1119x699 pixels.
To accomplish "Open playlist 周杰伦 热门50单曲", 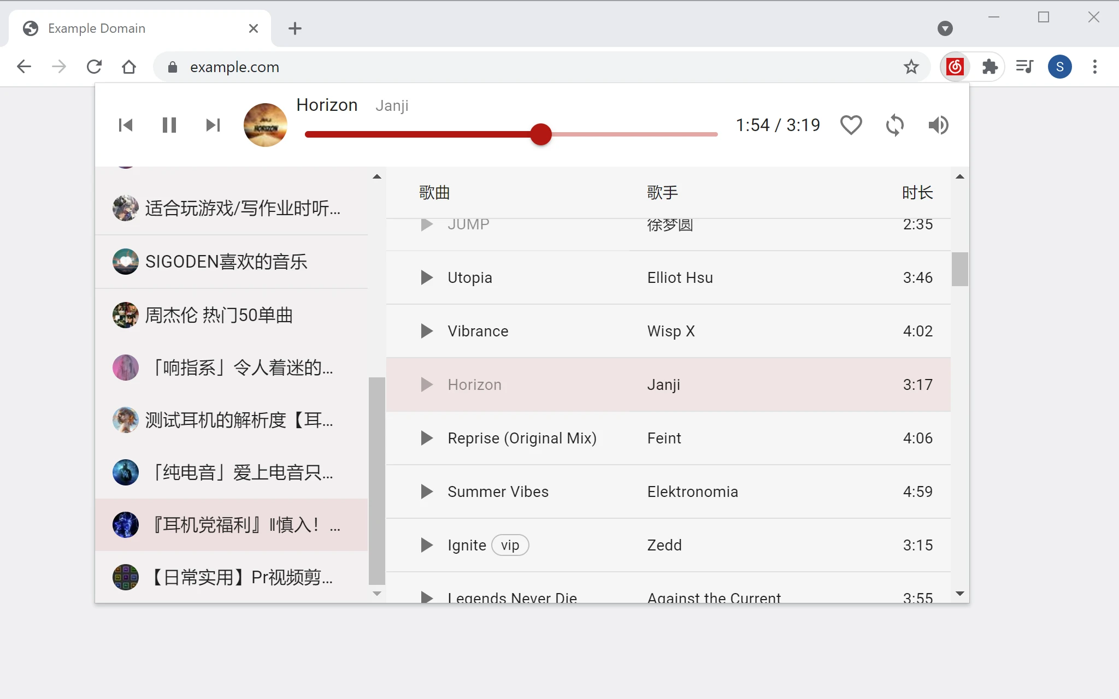I will point(232,315).
